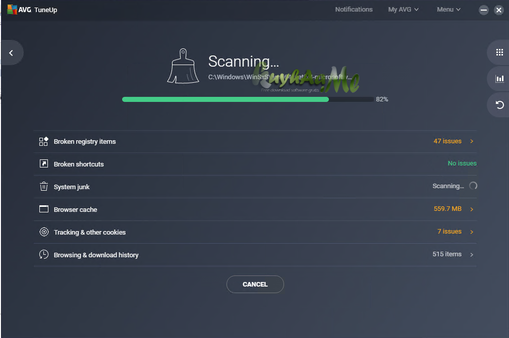Screen dimensions: 509x338
Task: Click the System junk scanning spinner
Action: point(473,186)
